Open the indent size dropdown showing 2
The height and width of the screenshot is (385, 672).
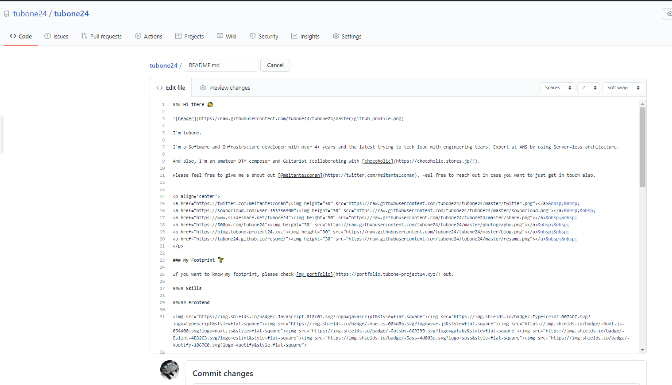[x=589, y=88]
